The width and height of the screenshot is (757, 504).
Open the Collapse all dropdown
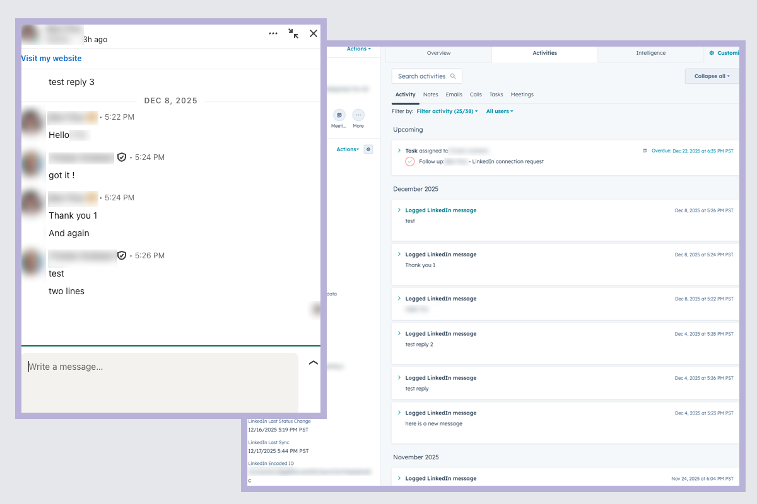point(711,76)
